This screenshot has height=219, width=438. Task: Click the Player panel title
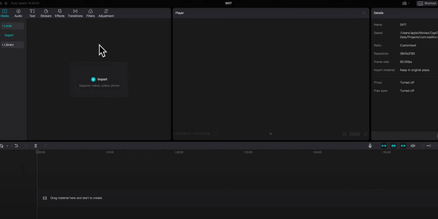tap(180, 13)
